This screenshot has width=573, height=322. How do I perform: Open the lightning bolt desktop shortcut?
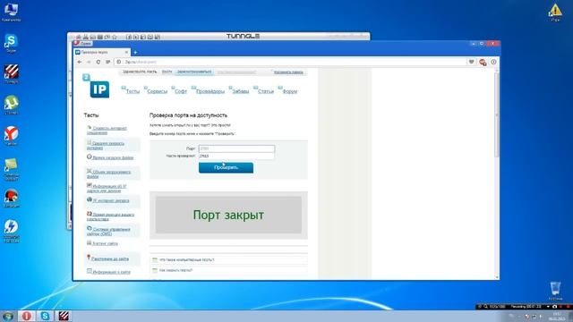(x=11, y=231)
